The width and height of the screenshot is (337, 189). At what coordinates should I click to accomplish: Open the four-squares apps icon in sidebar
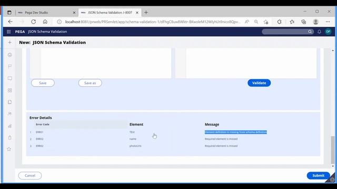(10, 90)
